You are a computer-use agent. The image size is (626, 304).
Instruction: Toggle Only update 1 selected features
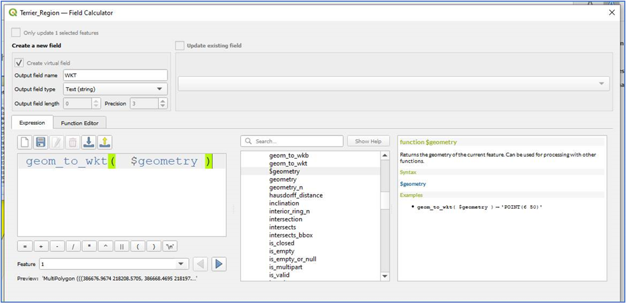pyautogui.click(x=16, y=33)
